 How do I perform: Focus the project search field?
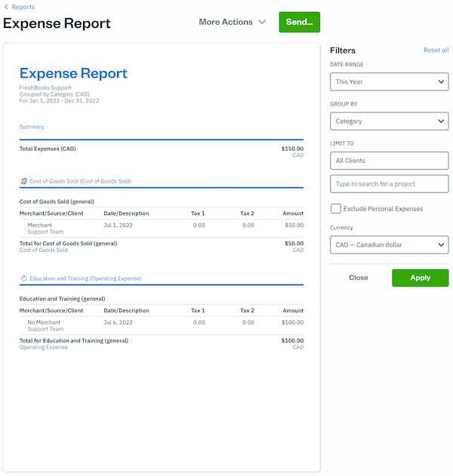(389, 184)
